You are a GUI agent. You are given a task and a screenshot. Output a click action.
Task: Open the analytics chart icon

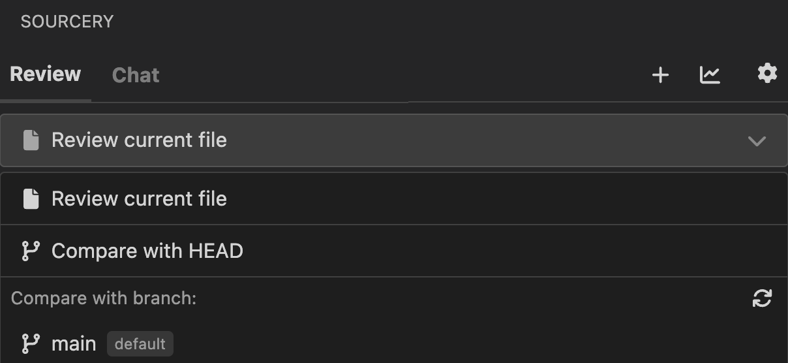[710, 75]
